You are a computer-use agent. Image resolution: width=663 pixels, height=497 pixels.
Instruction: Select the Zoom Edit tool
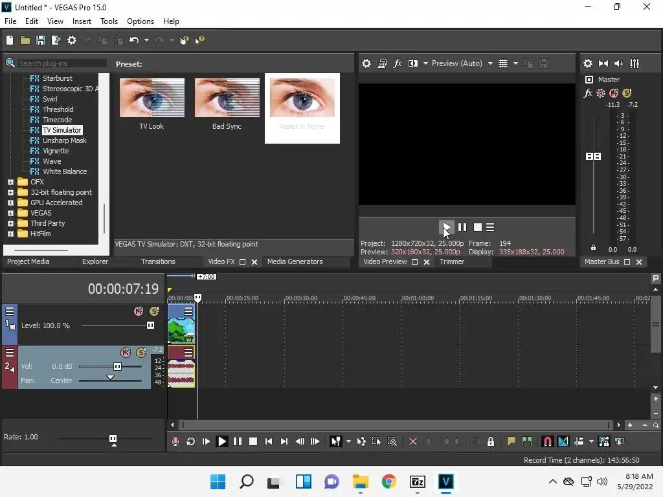click(392, 441)
